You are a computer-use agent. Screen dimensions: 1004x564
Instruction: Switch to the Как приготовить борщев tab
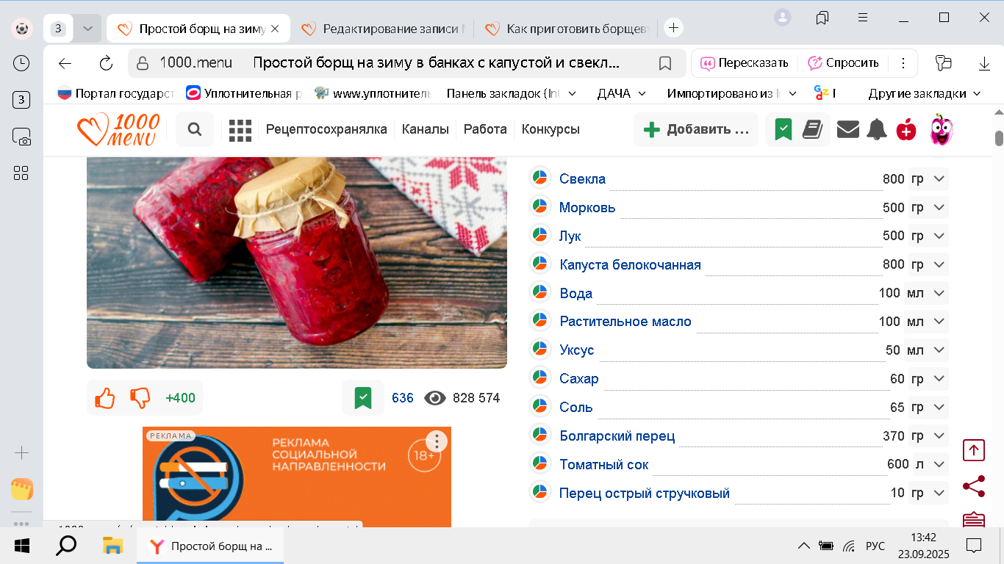pos(572,28)
